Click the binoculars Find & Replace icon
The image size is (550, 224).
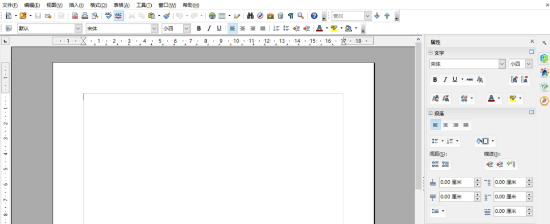[x=251, y=16]
